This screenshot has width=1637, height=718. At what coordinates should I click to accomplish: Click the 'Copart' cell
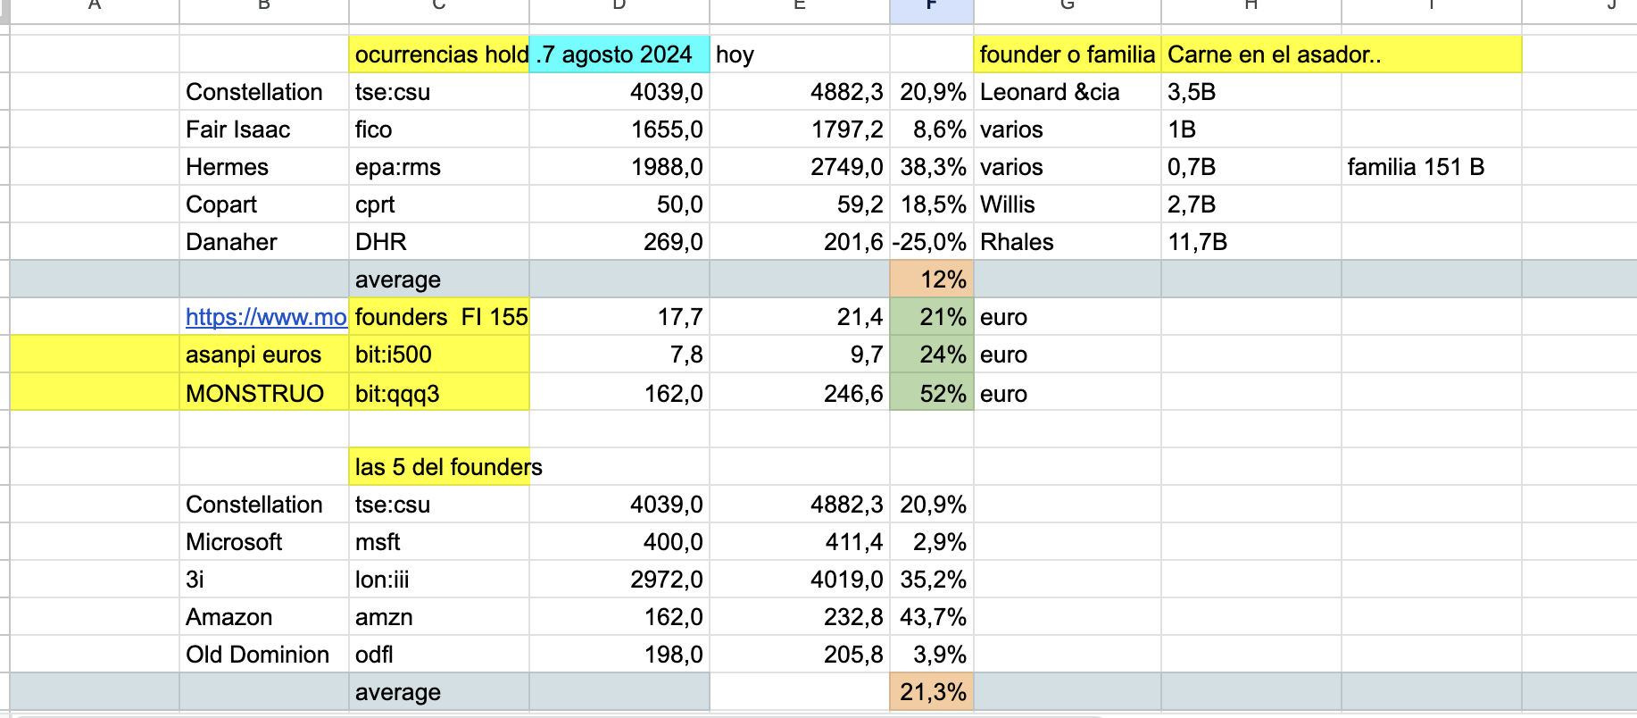point(264,205)
